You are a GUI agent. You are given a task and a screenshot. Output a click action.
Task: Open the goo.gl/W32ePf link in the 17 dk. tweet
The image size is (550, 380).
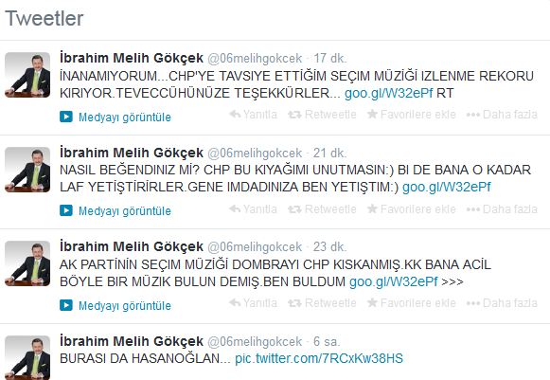(x=389, y=93)
